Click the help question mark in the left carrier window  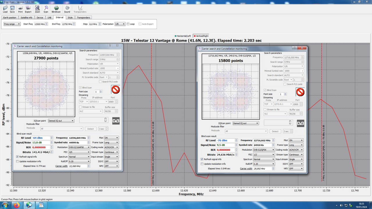[110, 46]
